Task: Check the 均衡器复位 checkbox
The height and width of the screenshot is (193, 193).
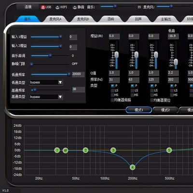Action: 152,100
